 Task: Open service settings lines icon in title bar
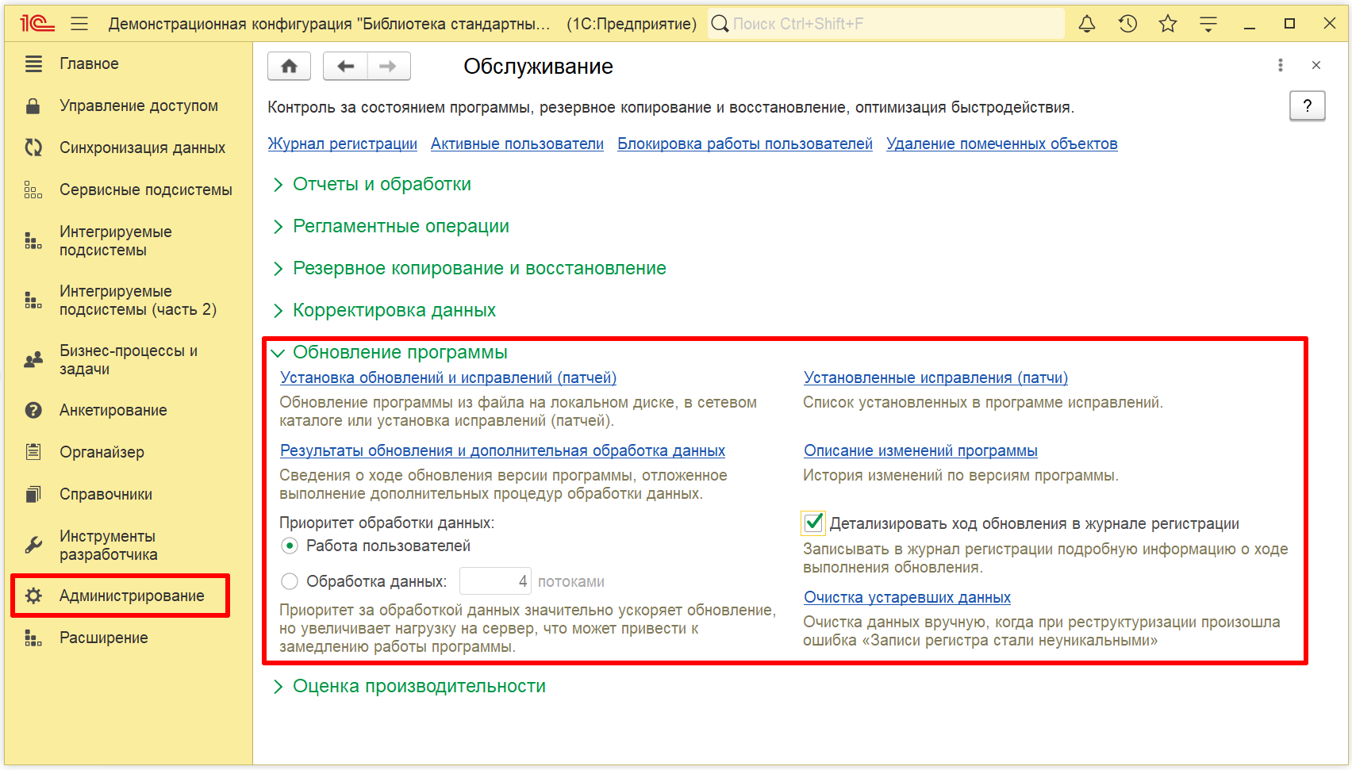coord(1208,24)
